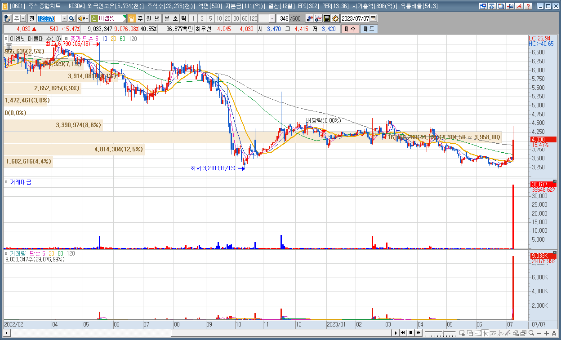
Task: Rewind chart replay
Action: [x=403, y=333]
